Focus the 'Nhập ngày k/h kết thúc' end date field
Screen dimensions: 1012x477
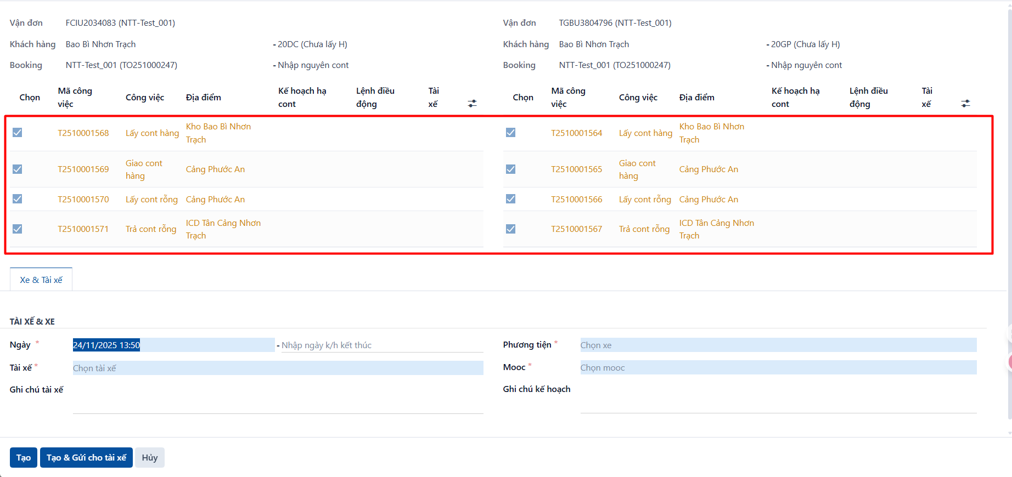[x=382, y=345]
